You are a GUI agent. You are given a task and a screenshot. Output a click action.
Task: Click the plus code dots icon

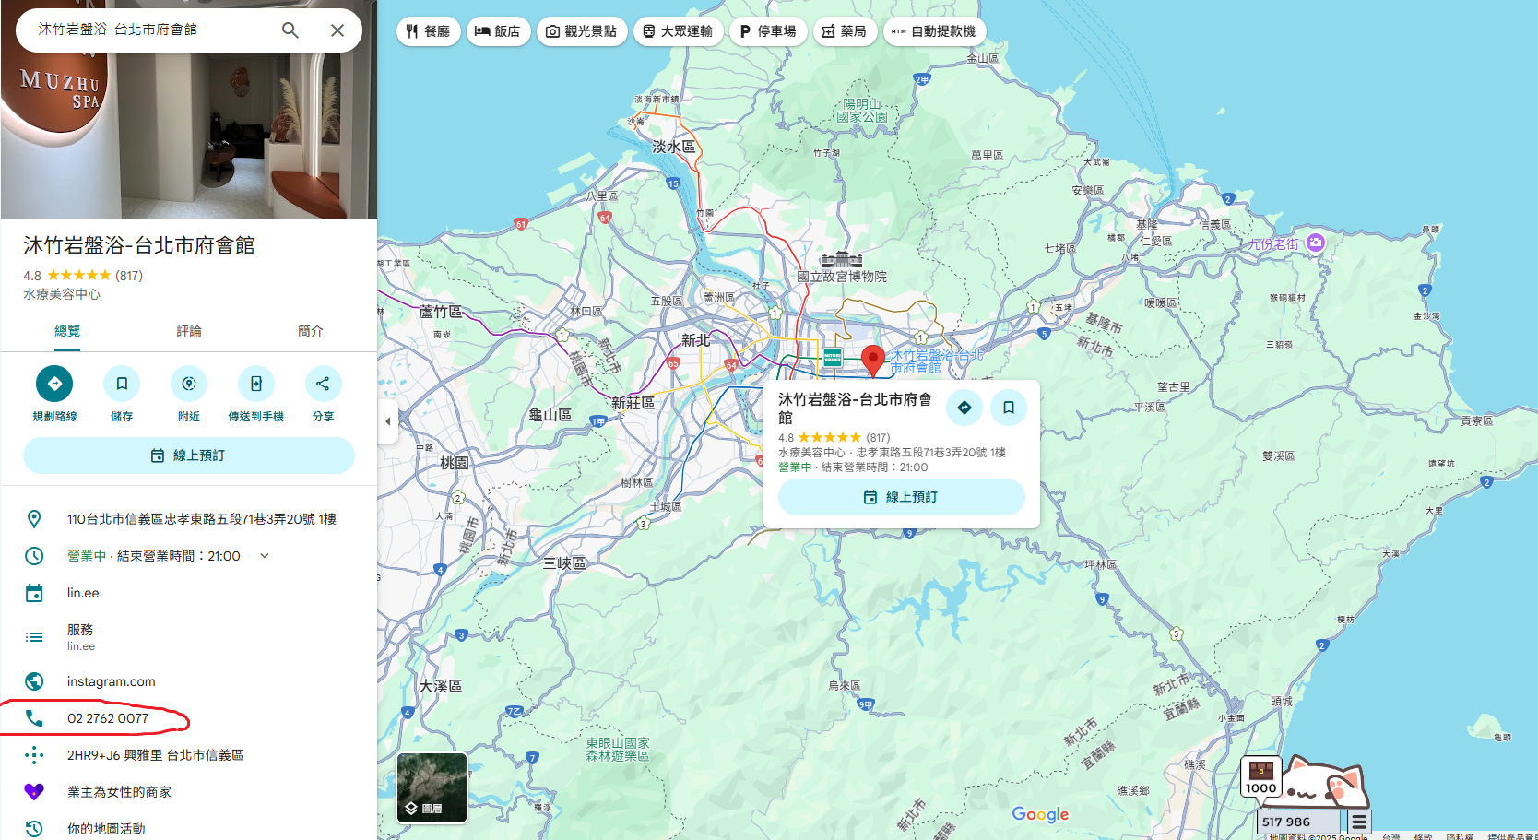tap(34, 755)
